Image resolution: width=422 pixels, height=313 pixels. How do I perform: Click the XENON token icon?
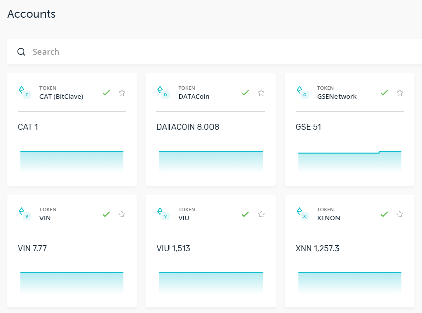coord(302,214)
